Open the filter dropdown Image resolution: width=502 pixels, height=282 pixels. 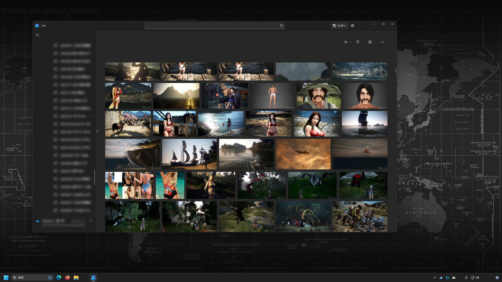click(360, 42)
